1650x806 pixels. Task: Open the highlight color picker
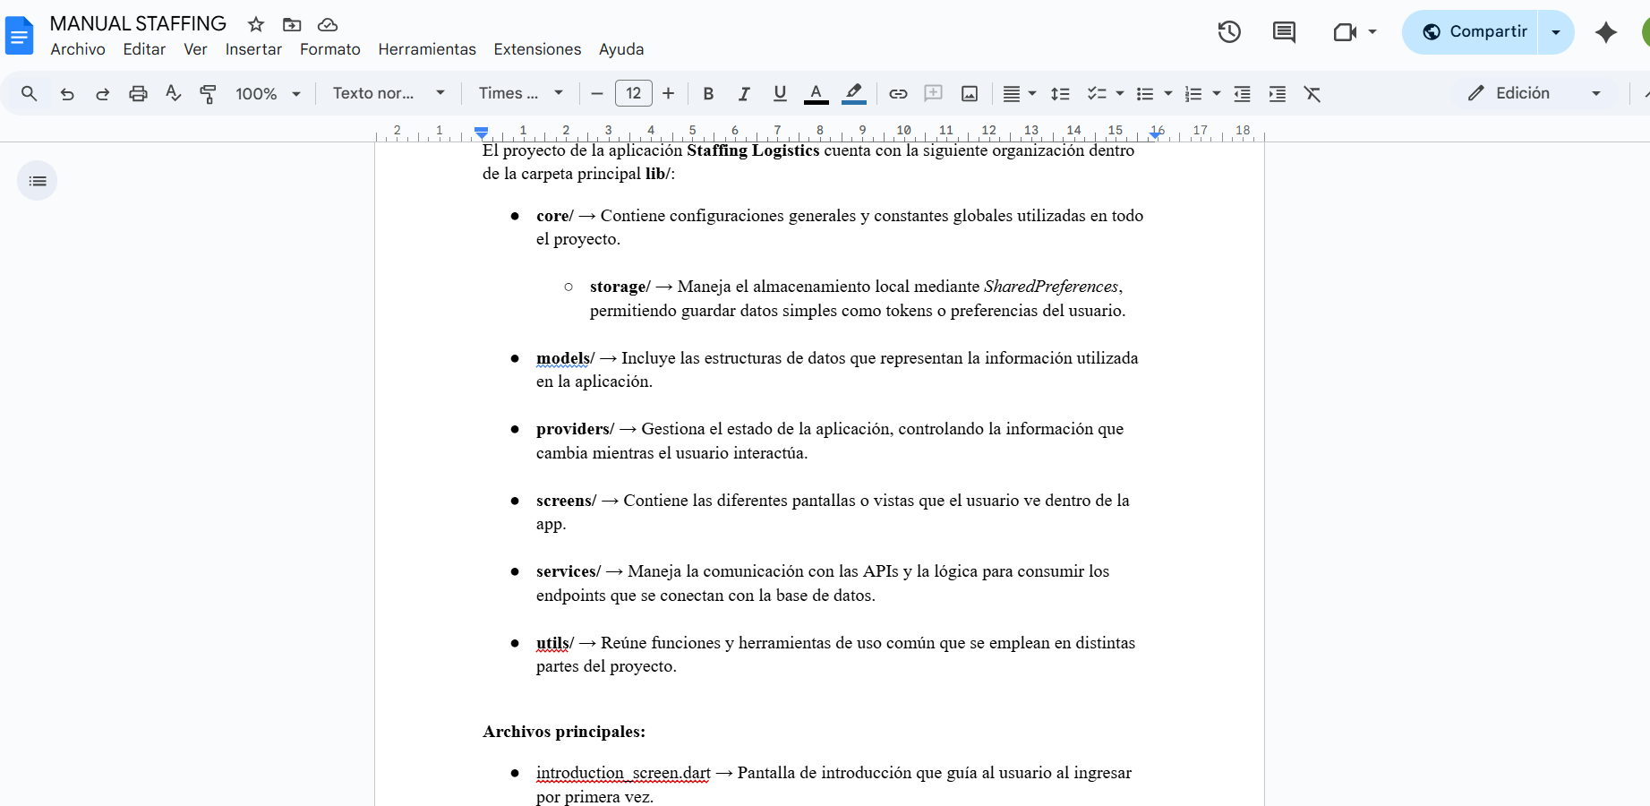[854, 94]
